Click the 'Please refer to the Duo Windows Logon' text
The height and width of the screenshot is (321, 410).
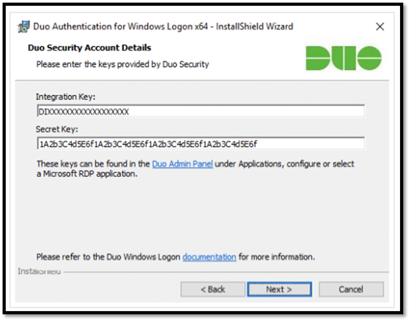pyautogui.click(x=108, y=257)
